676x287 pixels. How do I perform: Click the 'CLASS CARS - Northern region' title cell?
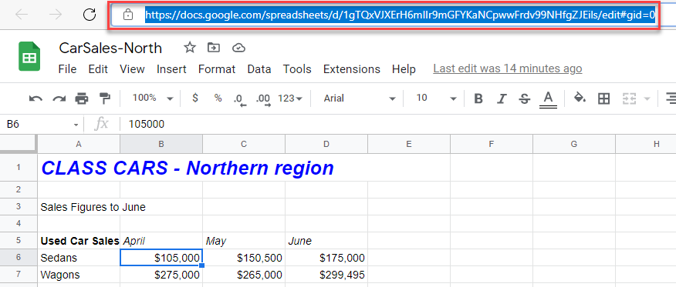click(x=187, y=168)
